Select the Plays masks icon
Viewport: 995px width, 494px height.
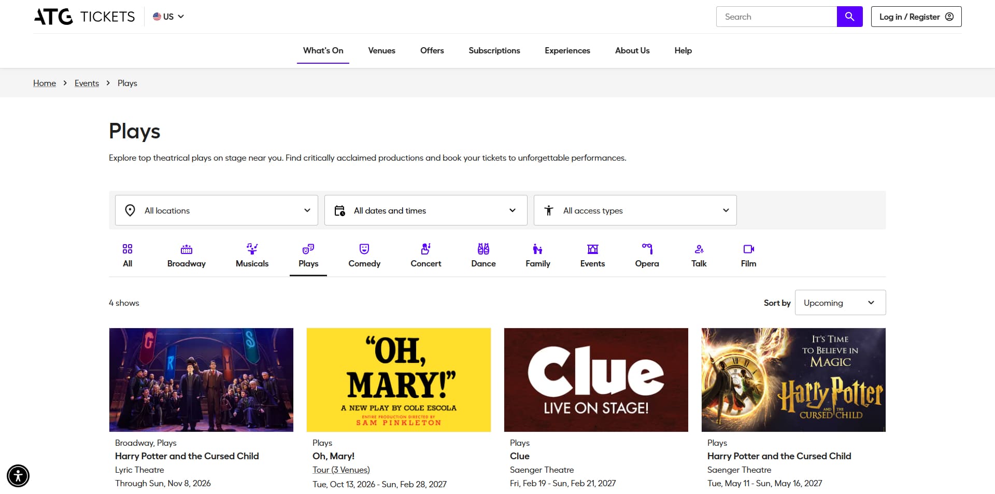308,249
